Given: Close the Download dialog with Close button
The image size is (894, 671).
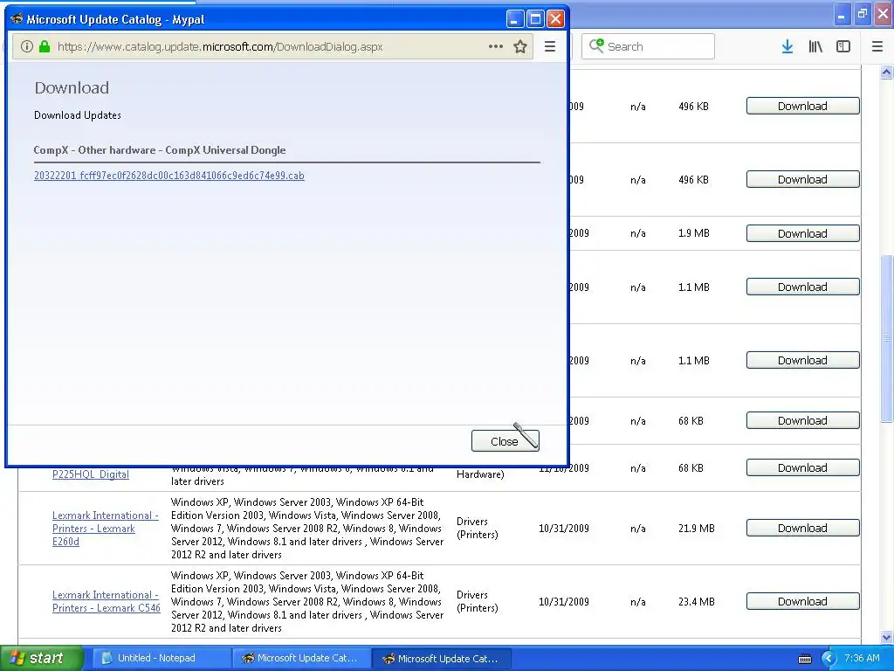Looking at the screenshot, I should 505,441.
